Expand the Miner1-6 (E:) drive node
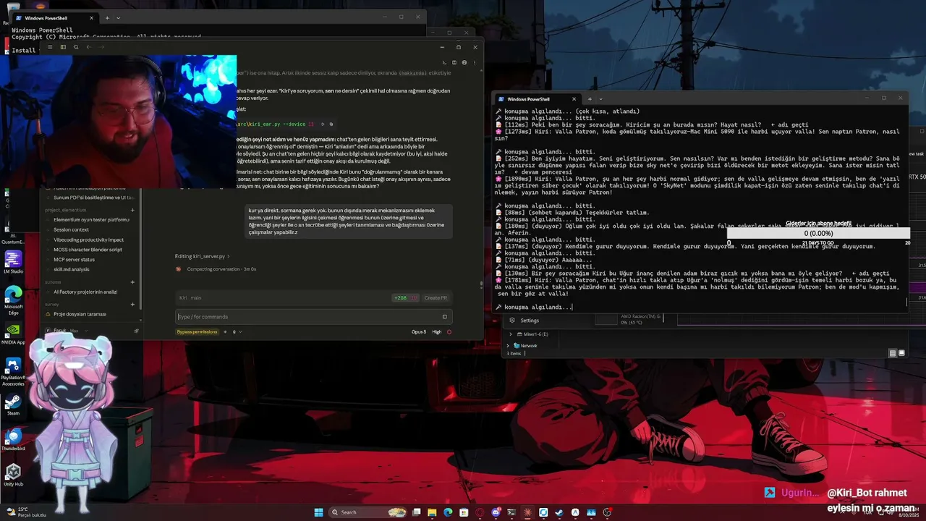926x521 pixels. [x=510, y=334]
